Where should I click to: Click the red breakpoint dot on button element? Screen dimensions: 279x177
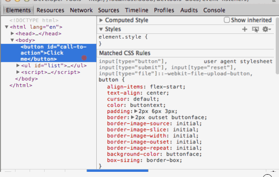84,58
